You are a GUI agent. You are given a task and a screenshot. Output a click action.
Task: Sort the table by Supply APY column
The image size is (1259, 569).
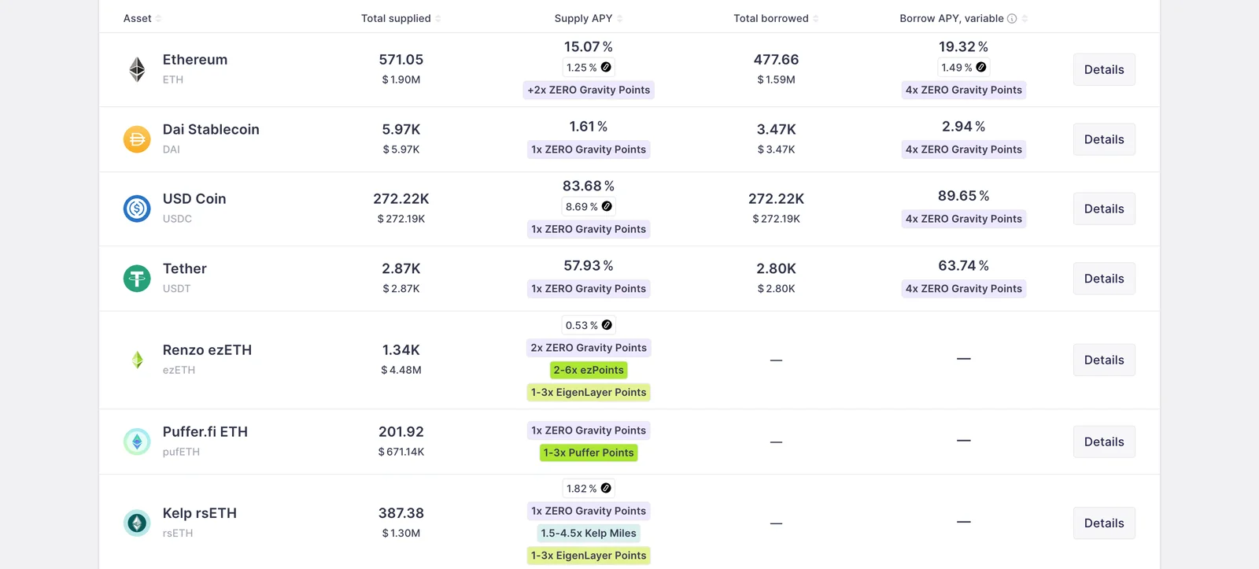[589, 18]
